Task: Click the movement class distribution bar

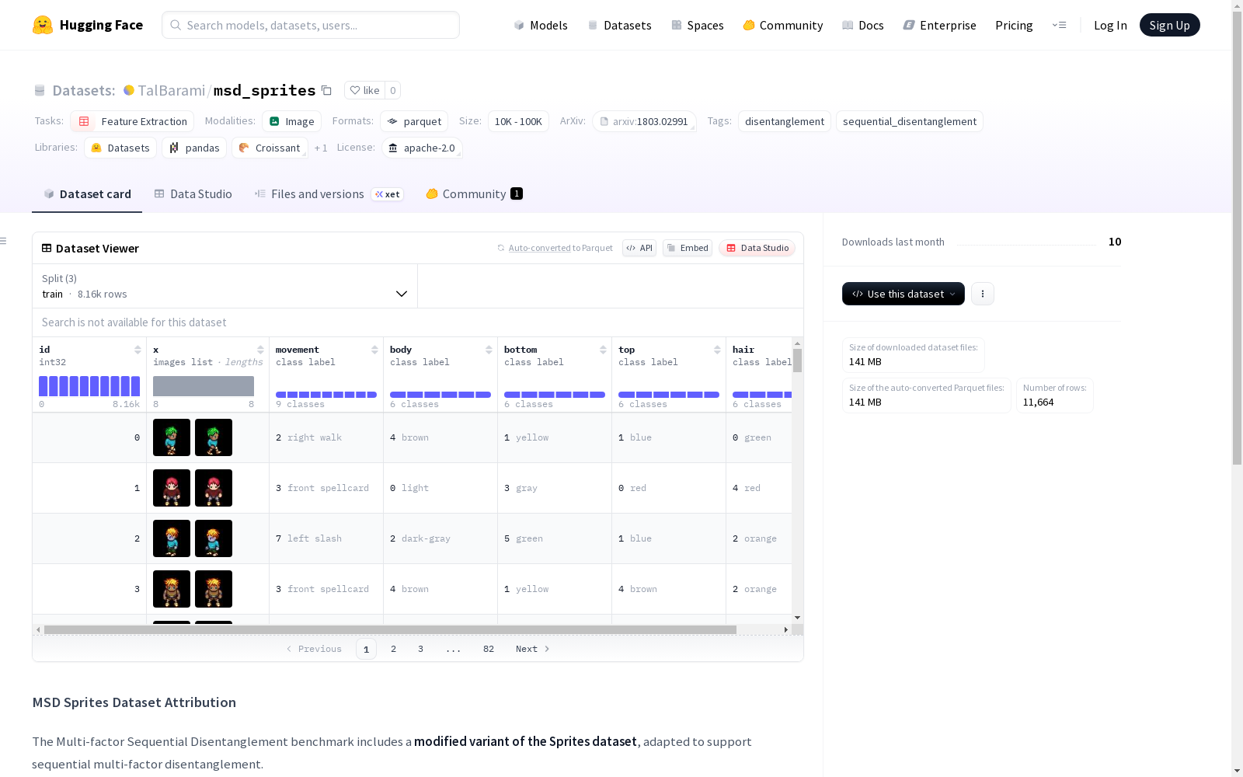Action: [x=326, y=395]
